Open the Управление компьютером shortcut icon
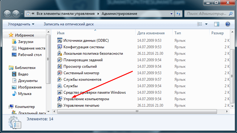The width and height of the screenshot is (237, 133). [59, 99]
